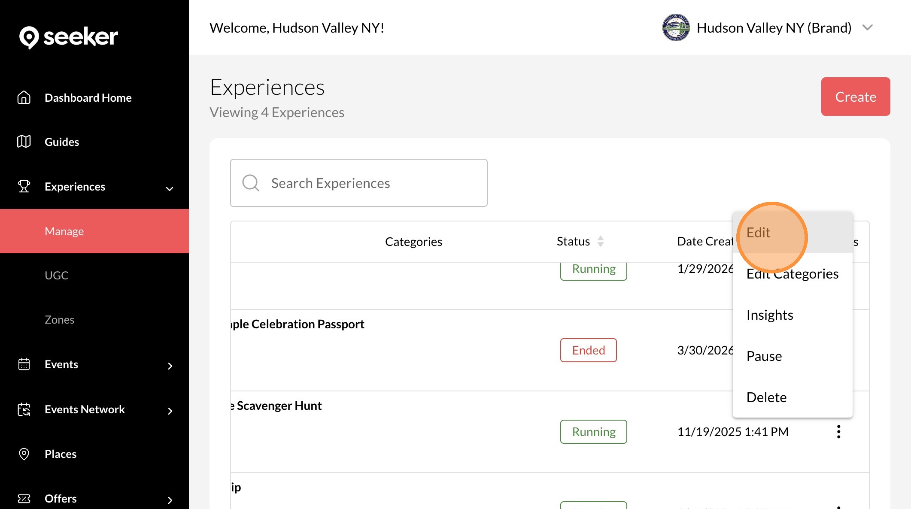Image resolution: width=911 pixels, height=509 pixels.
Task: Click the Events calendar icon
Action: click(x=24, y=364)
